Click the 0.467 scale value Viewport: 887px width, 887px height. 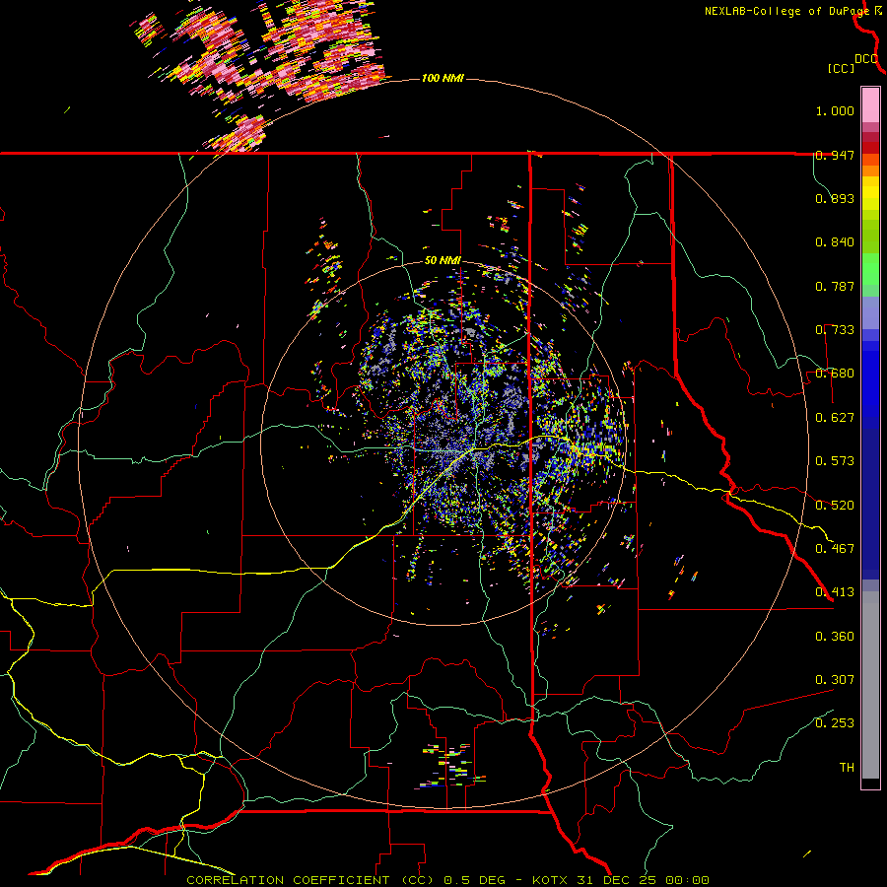835,549
